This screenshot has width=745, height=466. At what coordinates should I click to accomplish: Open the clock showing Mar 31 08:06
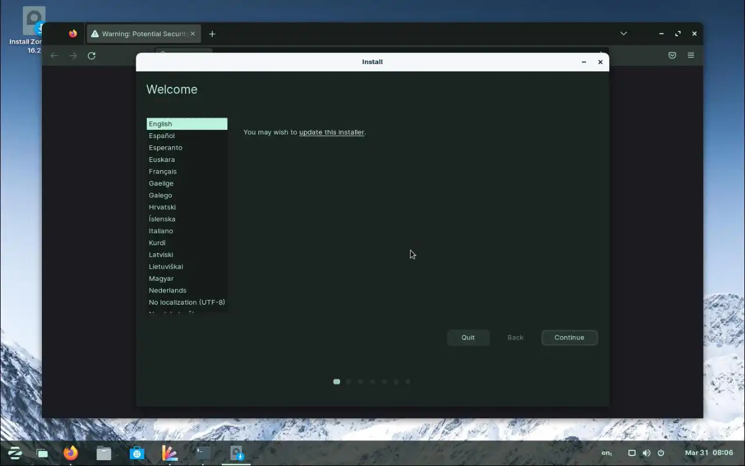709,453
